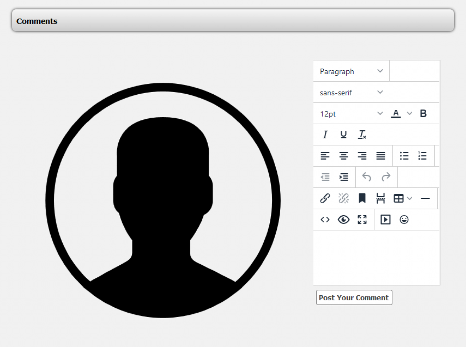This screenshot has width=466, height=347.
Task: Insert a bulleted list
Action: point(404,156)
